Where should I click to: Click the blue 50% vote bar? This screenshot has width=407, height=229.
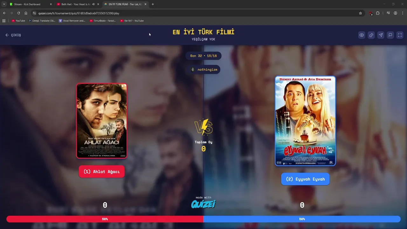click(302, 219)
